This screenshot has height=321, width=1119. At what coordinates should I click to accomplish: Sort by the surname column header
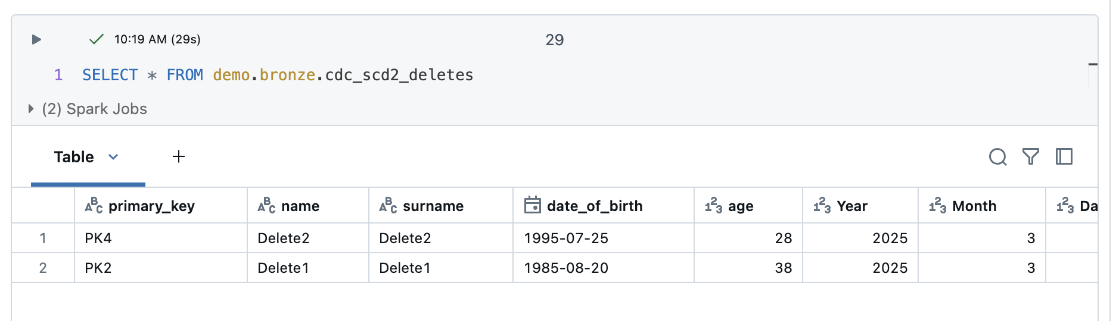(x=433, y=206)
